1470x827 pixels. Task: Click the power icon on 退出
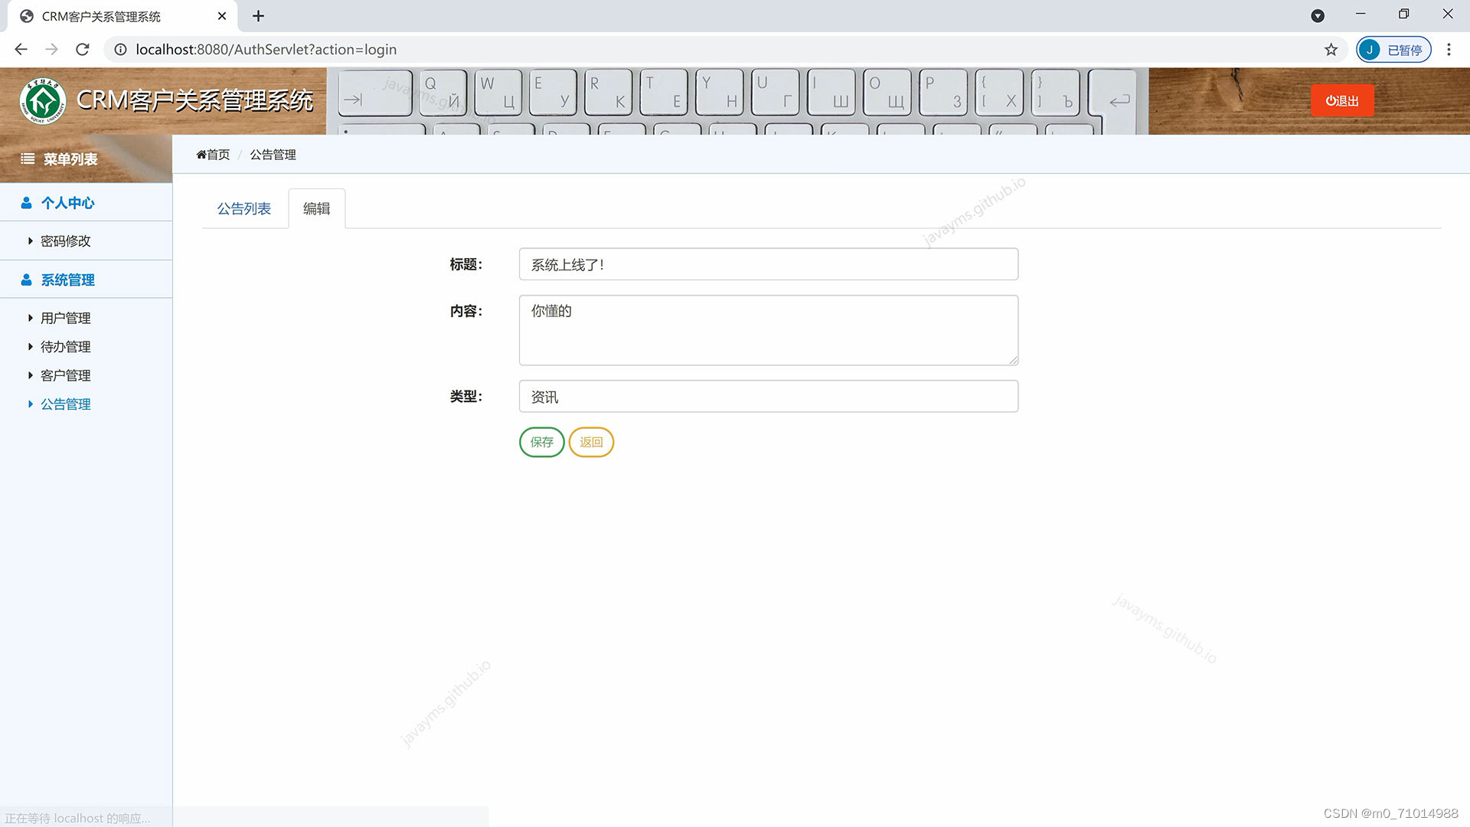click(x=1331, y=100)
